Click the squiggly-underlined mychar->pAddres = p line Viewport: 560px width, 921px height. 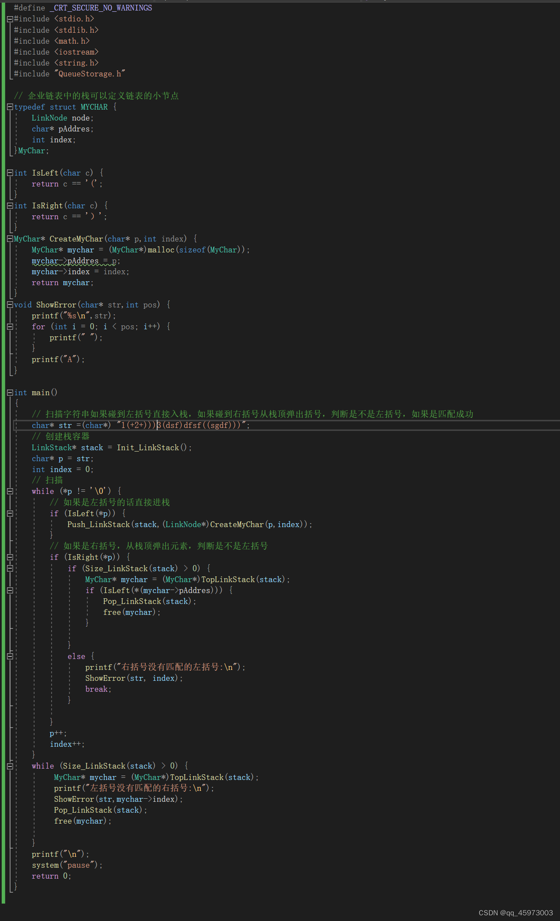(76, 261)
